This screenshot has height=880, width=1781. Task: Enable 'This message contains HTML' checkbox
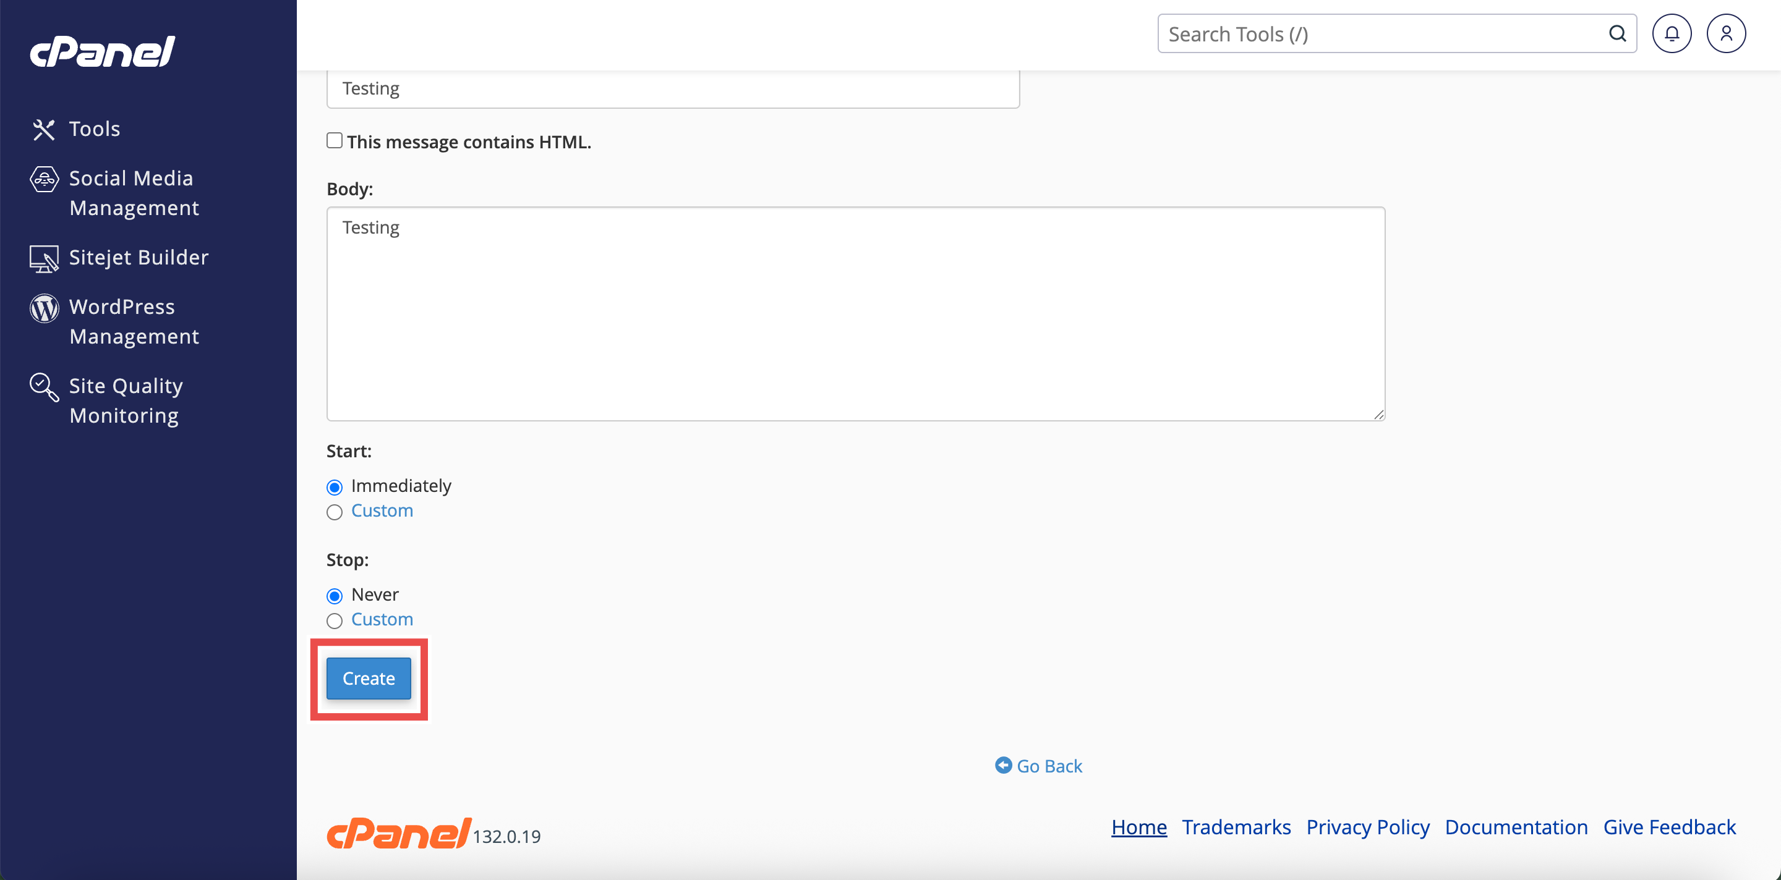(335, 141)
